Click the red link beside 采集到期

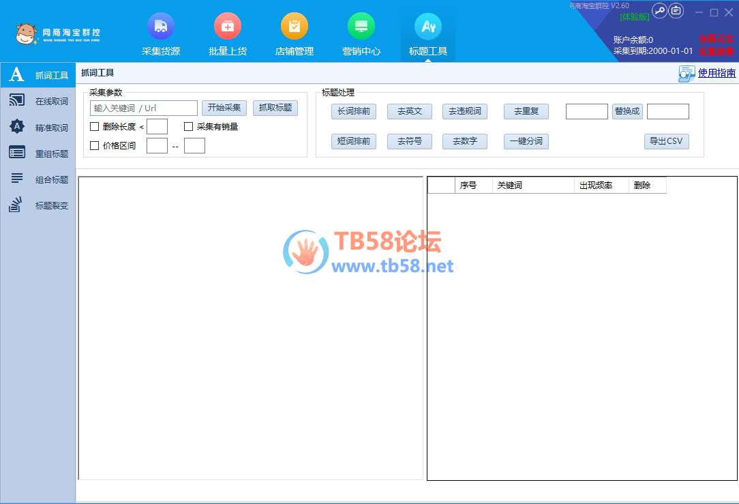[716, 51]
